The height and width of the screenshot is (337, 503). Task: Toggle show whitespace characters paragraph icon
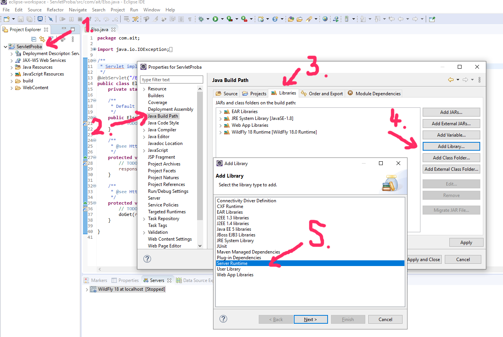190,19
